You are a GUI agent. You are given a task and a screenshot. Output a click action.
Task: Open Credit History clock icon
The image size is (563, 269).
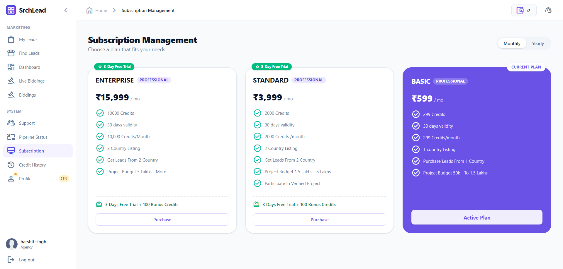point(11,165)
